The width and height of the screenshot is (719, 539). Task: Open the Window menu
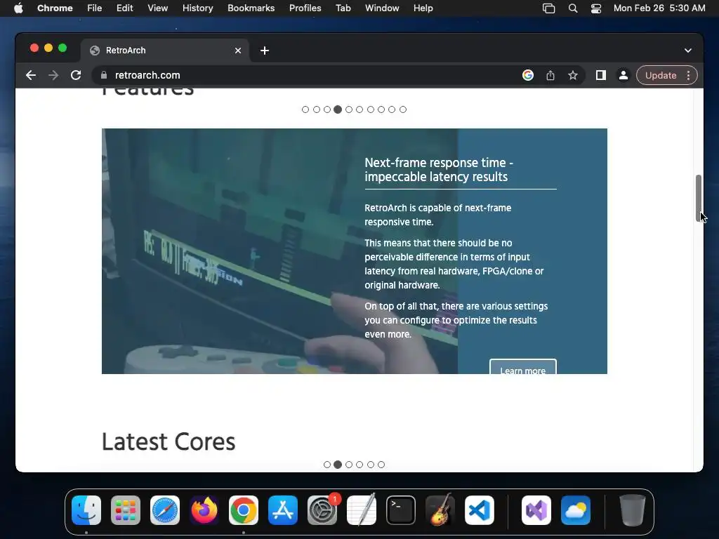click(x=382, y=8)
